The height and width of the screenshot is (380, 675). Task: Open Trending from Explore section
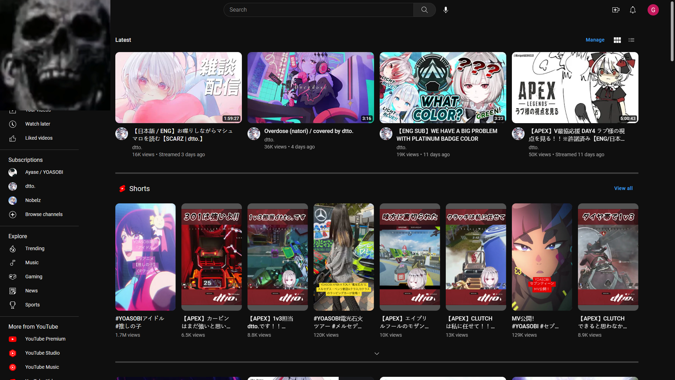(34, 248)
